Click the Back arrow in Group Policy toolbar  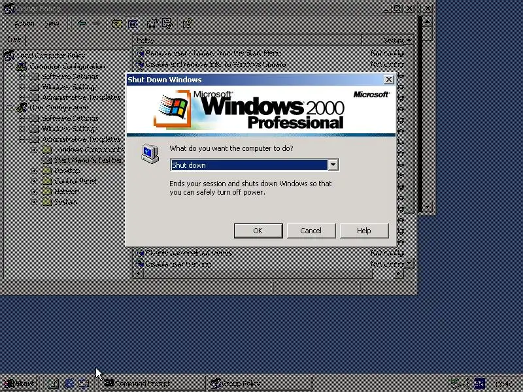click(81, 24)
